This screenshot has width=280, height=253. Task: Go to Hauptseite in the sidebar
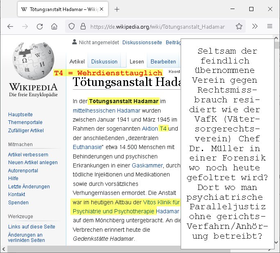(x=20, y=115)
